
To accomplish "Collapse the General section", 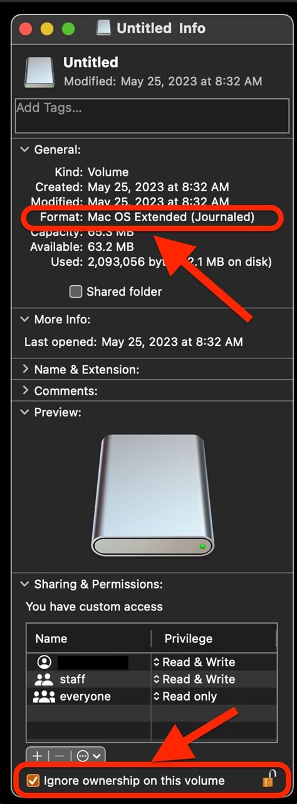I will [x=25, y=150].
